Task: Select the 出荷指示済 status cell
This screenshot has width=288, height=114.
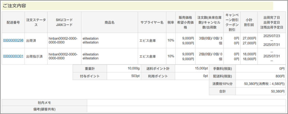Action: coord(34,56)
